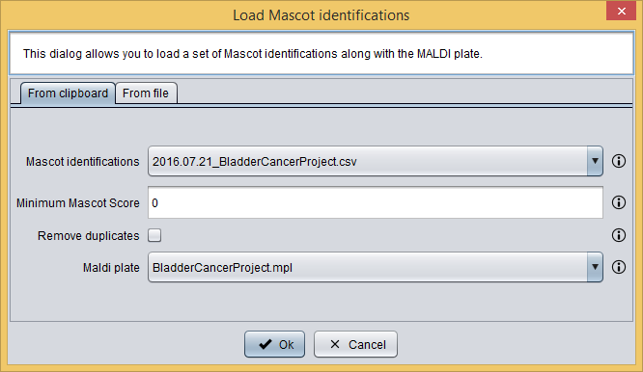Screen dimensions: 643x372
Task: View help icon for Maldi plate
Action: (x=619, y=267)
